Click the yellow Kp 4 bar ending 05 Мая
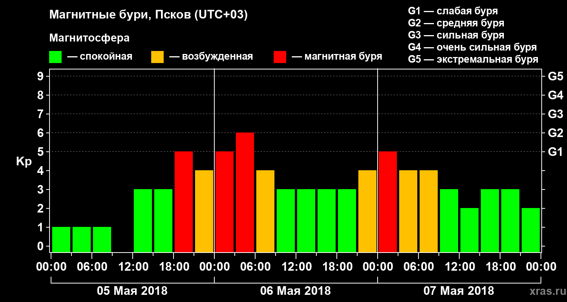The image size is (567, 302). pyautogui.click(x=204, y=211)
